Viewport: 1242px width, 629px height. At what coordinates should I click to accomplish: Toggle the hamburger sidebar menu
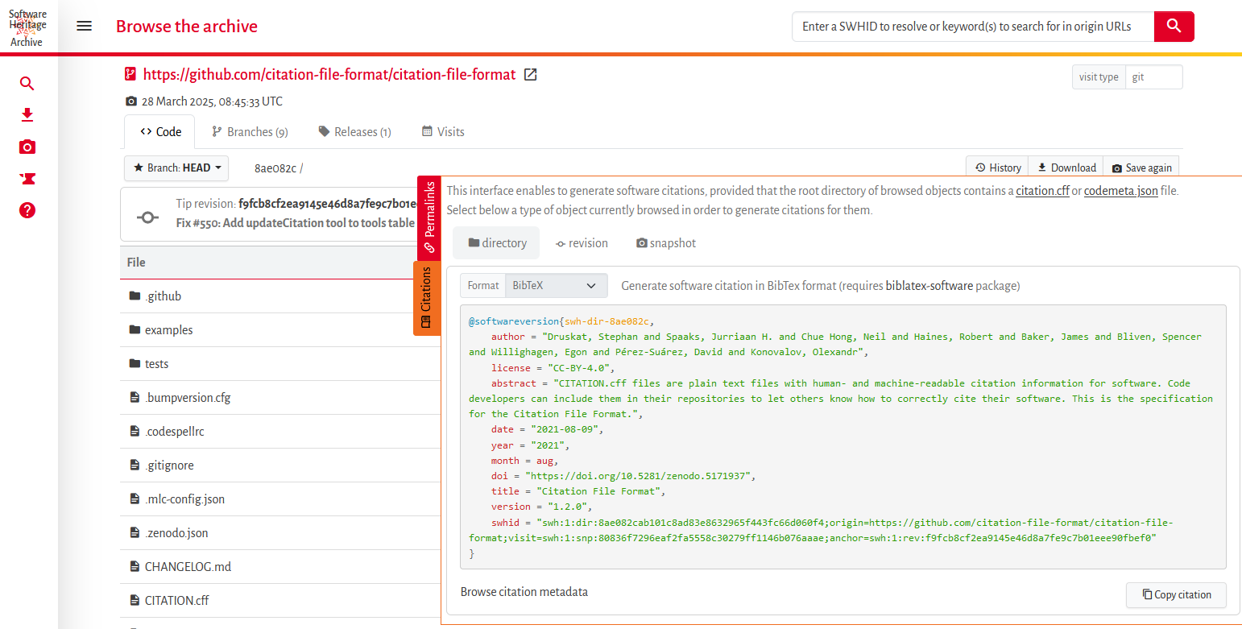coord(84,26)
